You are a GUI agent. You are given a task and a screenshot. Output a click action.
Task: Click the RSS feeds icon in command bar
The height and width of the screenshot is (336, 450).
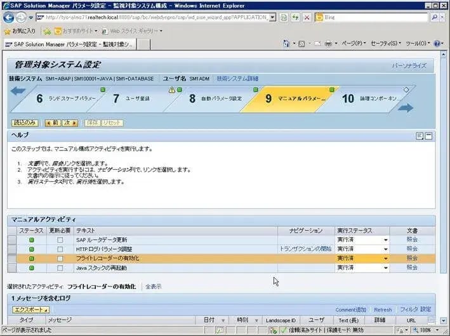point(301,44)
